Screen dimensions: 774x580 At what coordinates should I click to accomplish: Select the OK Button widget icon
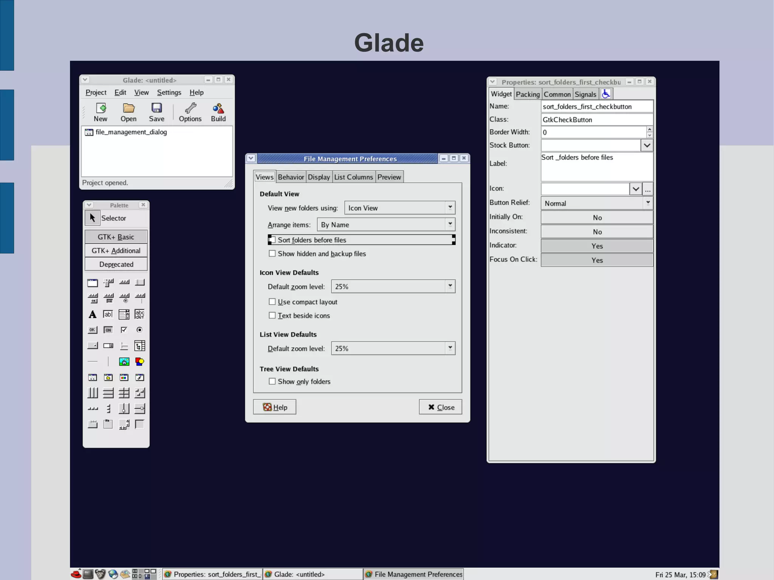point(93,330)
